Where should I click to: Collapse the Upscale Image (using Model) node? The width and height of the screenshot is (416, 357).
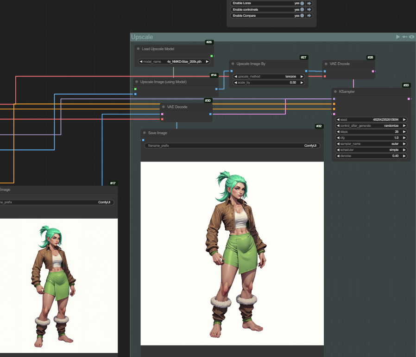(x=137, y=82)
